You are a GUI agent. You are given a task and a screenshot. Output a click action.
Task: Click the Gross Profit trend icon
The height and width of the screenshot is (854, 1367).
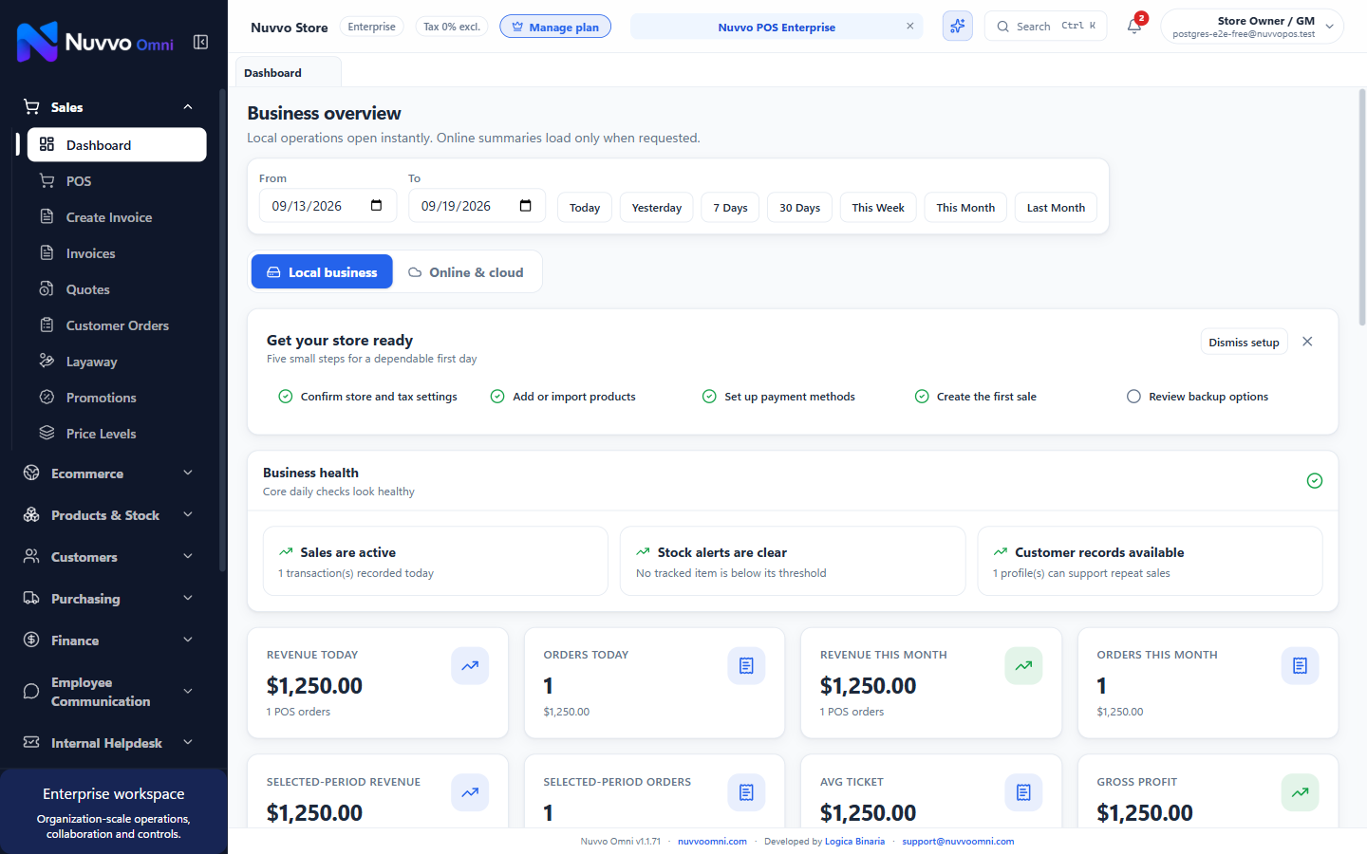pyautogui.click(x=1300, y=792)
